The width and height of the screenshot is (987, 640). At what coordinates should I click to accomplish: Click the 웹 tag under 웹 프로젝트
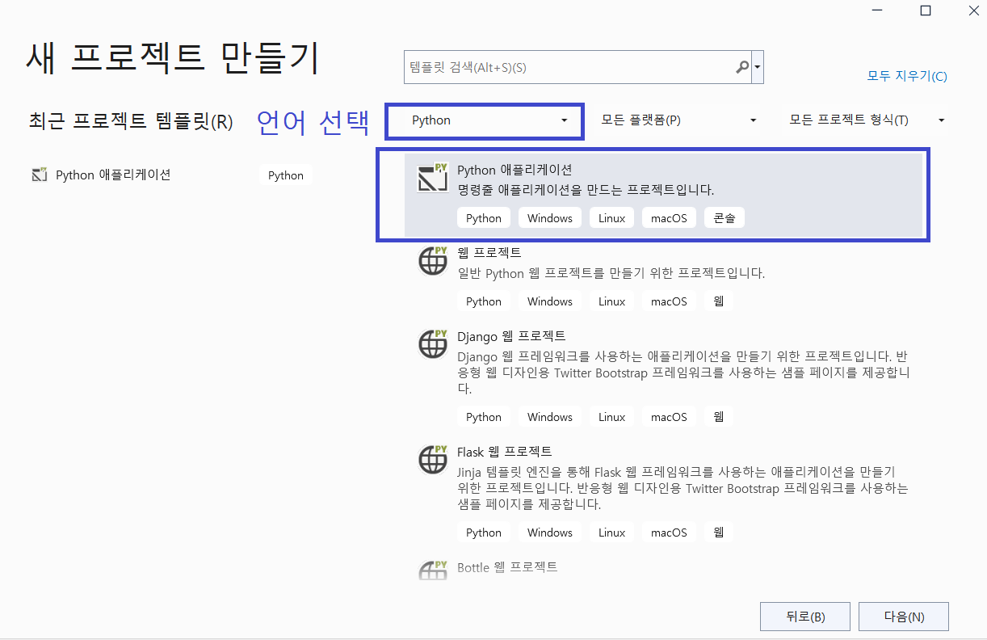[719, 301]
